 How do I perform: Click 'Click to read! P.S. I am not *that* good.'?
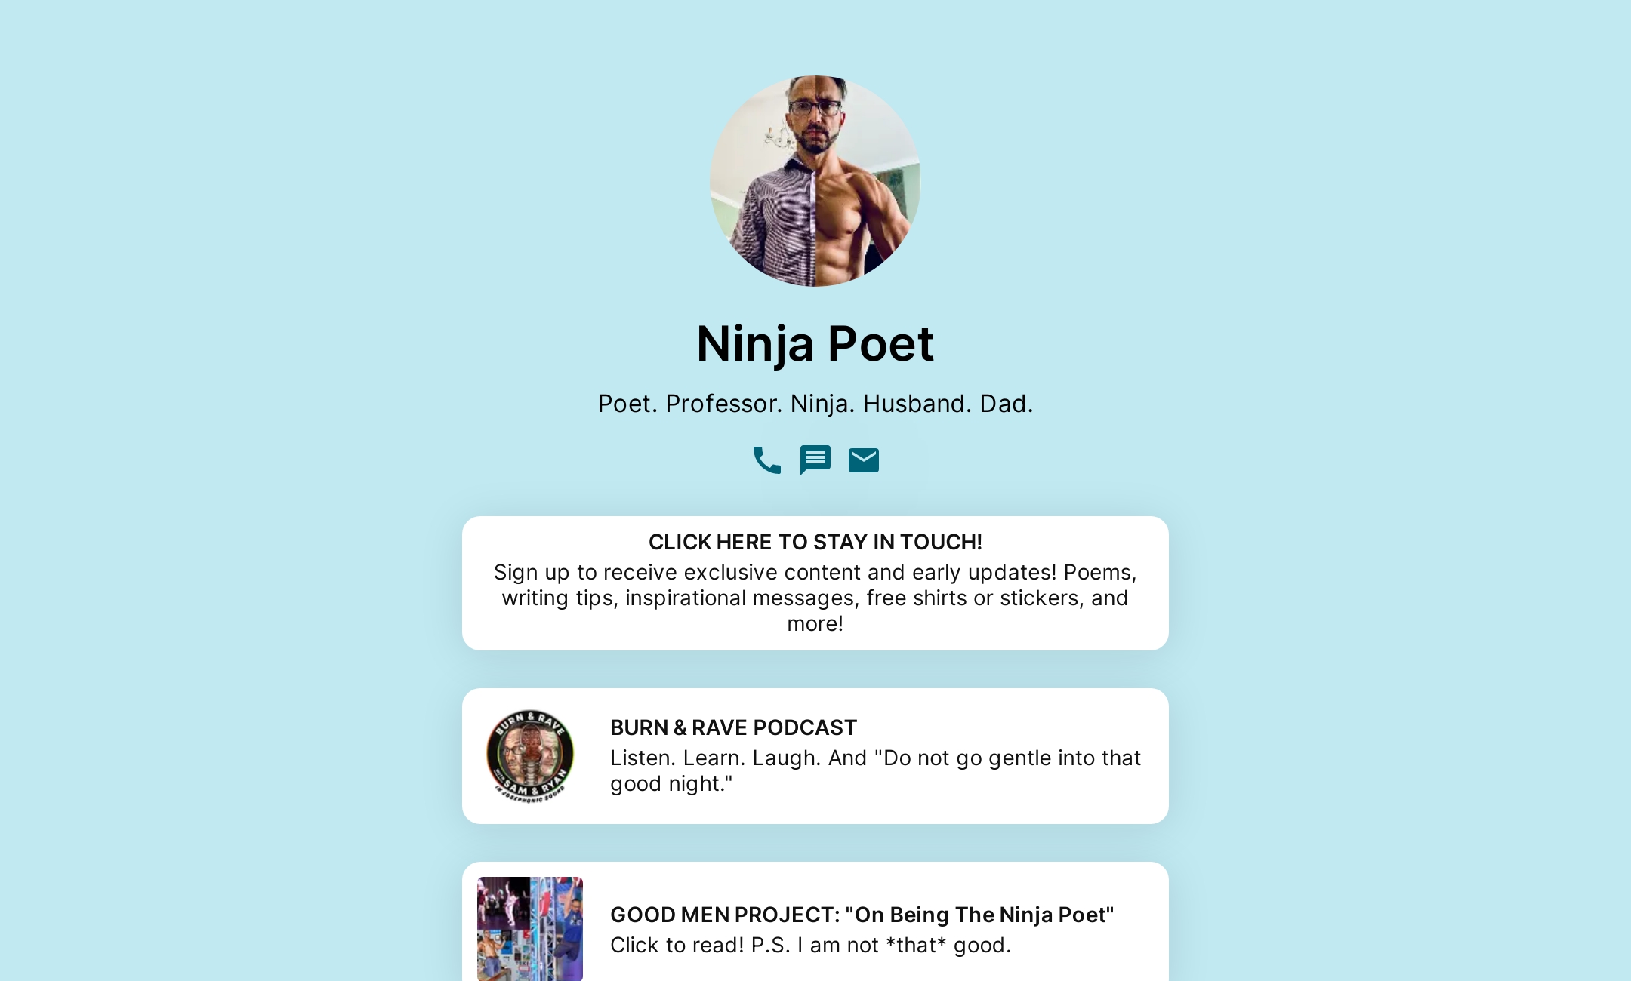coord(810,945)
